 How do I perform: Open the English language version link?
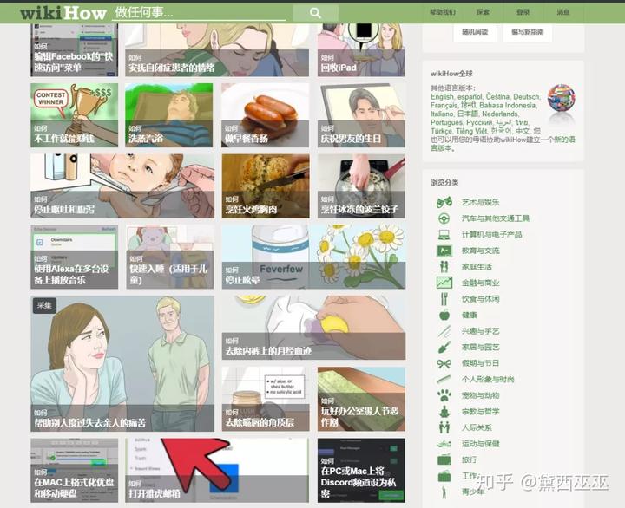[442, 97]
